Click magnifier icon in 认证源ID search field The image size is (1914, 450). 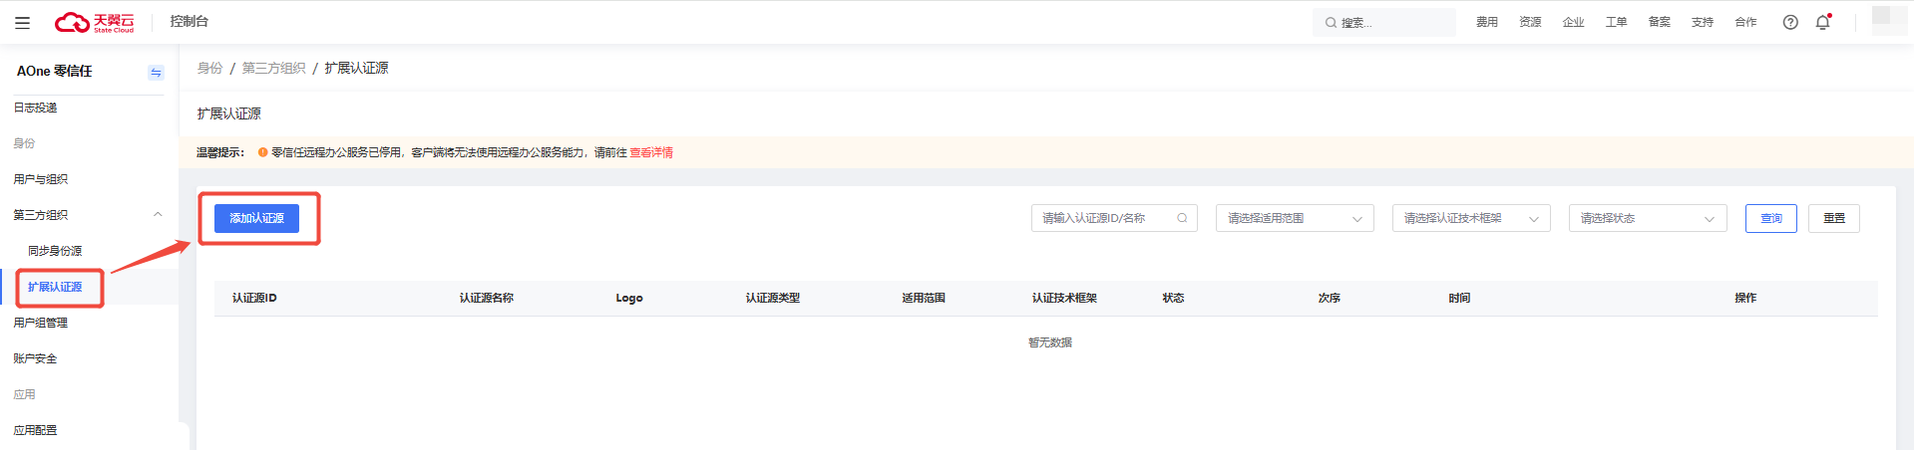1182,218
